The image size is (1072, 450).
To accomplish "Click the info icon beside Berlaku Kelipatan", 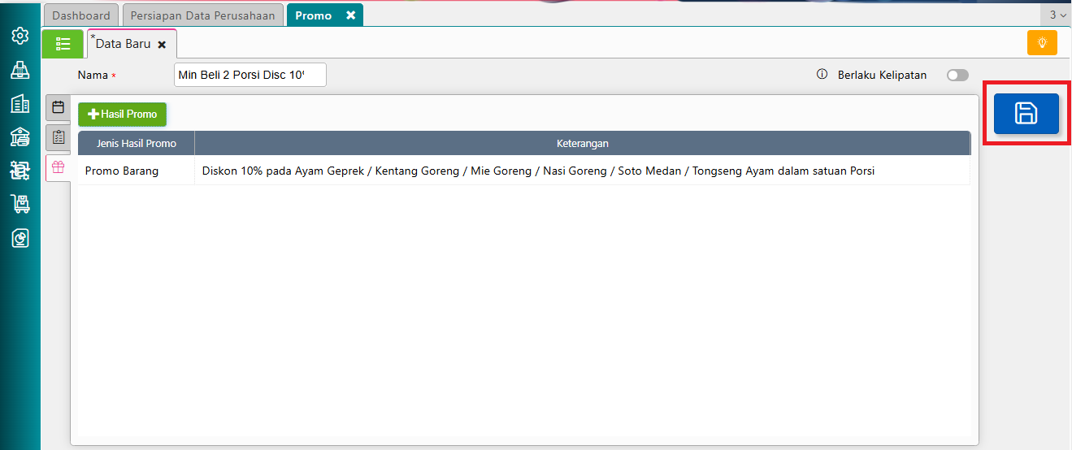I will tap(822, 74).
